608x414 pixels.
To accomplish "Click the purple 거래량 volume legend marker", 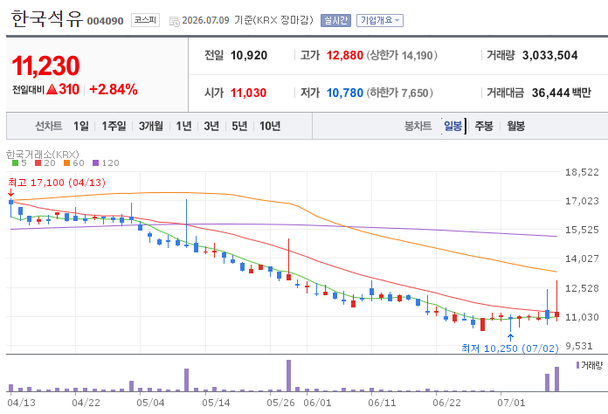I will pyautogui.click(x=577, y=365).
